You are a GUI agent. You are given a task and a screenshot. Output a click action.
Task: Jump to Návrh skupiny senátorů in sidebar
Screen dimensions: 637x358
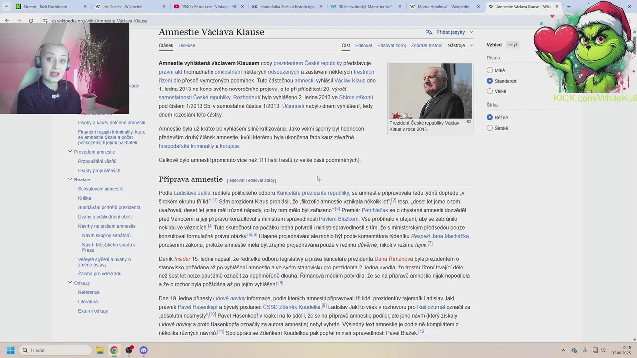coord(106,235)
